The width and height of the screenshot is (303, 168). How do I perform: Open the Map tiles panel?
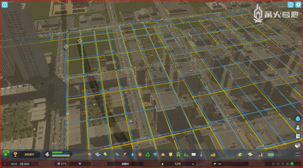[x=250, y=155]
